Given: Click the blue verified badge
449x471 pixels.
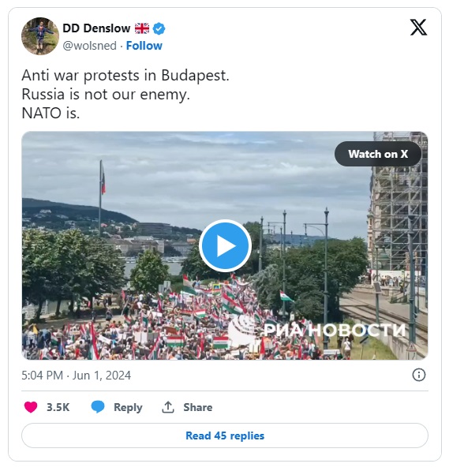Looking at the screenshot, I should tap(159, 29).
